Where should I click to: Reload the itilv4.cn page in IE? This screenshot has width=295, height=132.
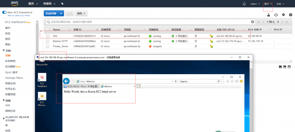coord(176,82)
